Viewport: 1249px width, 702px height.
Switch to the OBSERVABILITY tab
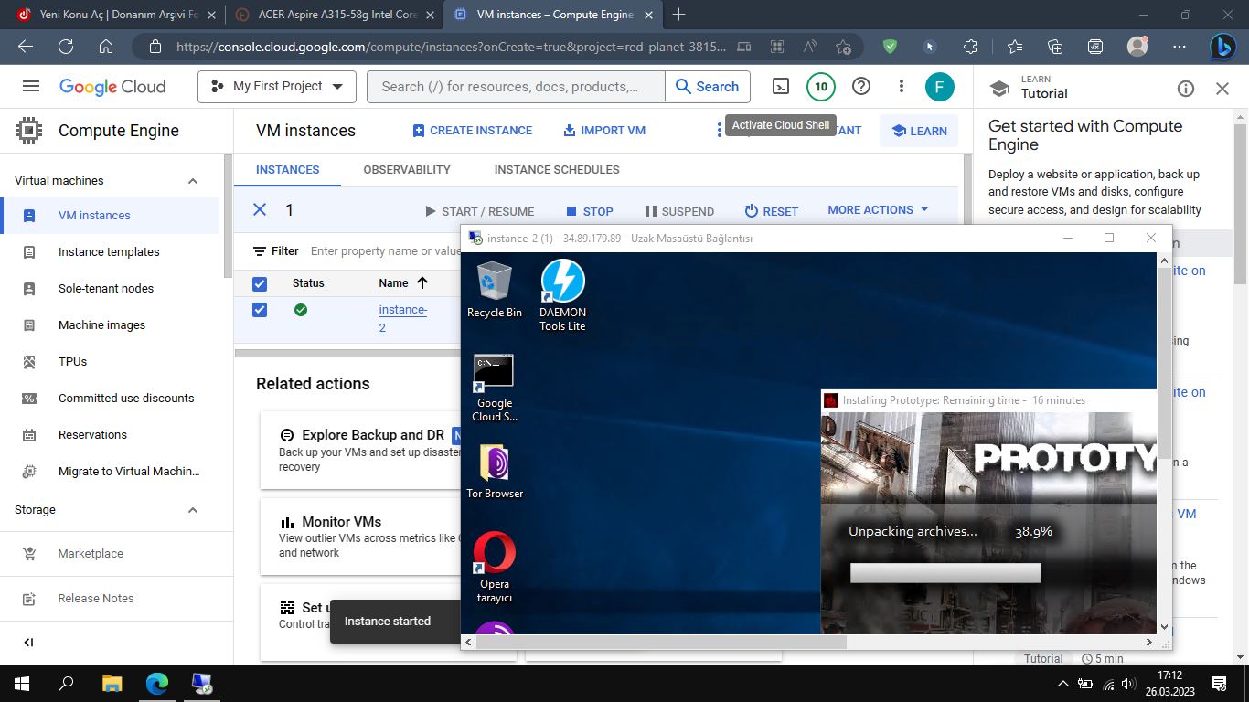click(x=407, y=170)
